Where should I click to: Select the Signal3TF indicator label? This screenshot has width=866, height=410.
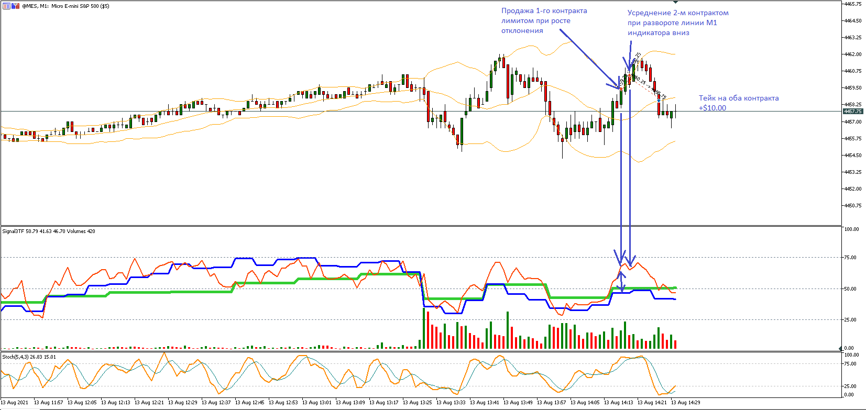pyautogui.click(x=49, y=231)
